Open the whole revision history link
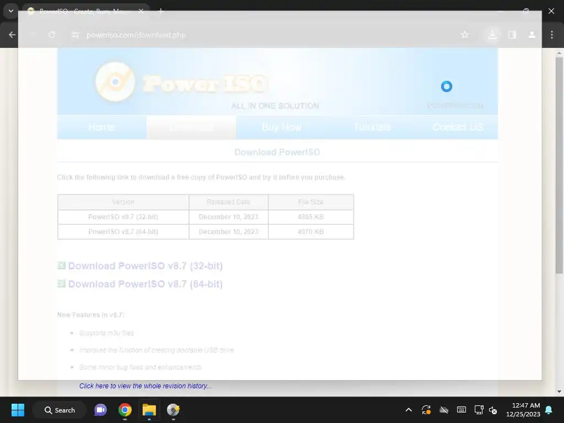This screenshot has height=423, width=564. (x=145, y=386)
